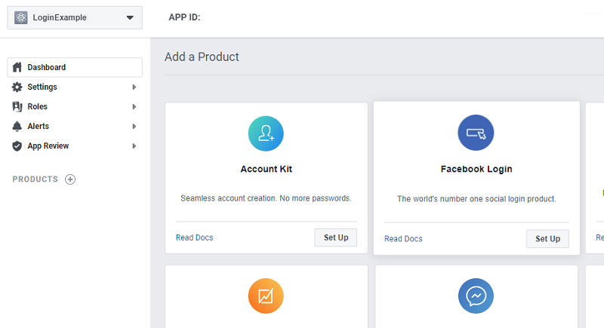Click the blue Messenger product icon

(476, 296)
